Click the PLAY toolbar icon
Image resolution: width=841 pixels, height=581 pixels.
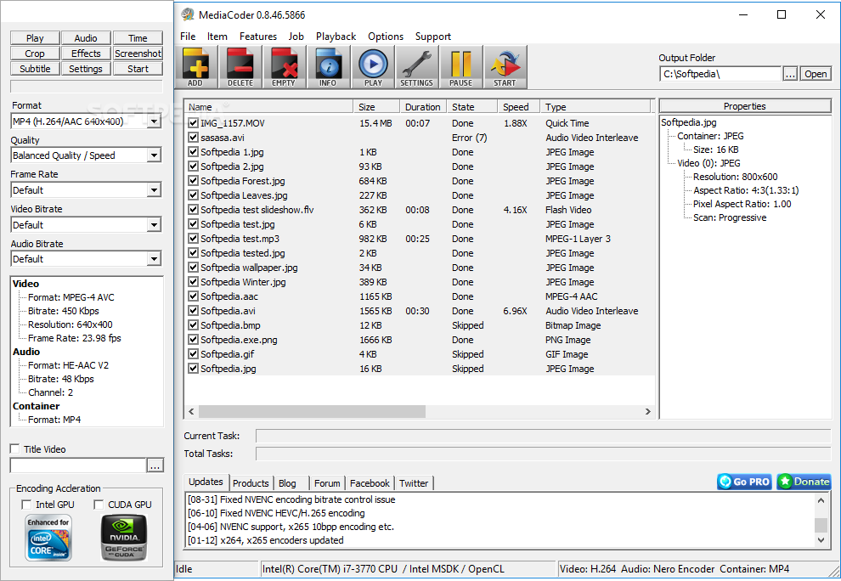tap(373, 67)
